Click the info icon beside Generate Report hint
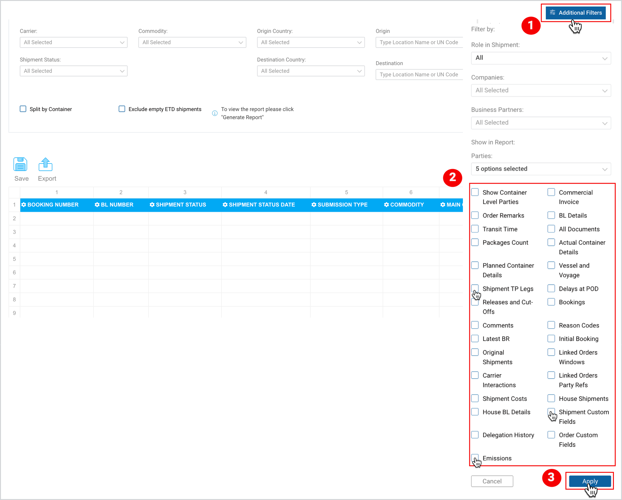The width and height of the screenshot is (622, 500). 215,113
